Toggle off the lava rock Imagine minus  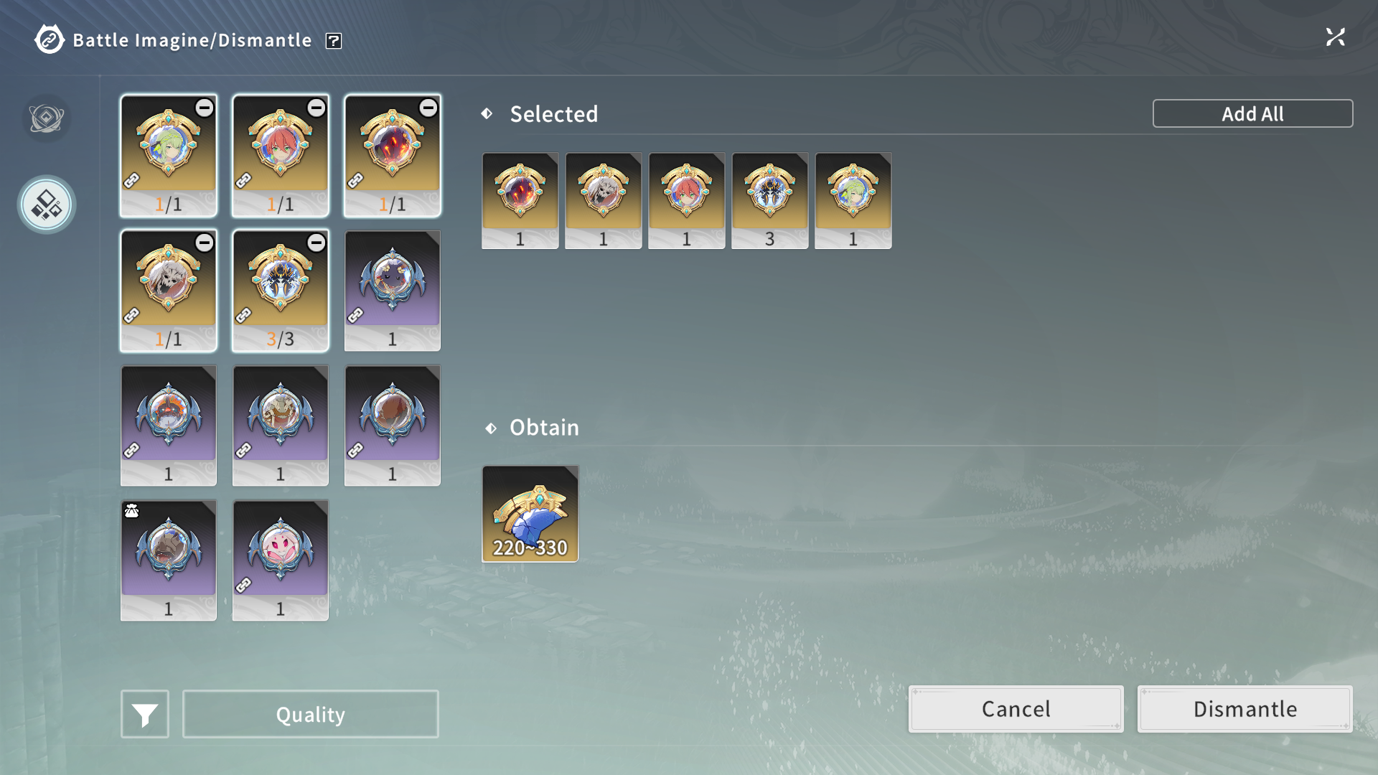coord(428,108)
